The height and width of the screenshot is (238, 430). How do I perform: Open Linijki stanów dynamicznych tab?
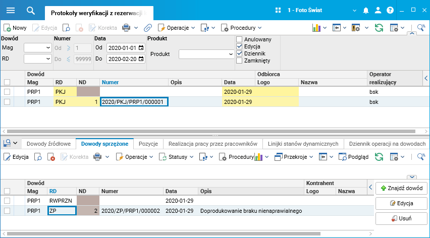point(303,144)
